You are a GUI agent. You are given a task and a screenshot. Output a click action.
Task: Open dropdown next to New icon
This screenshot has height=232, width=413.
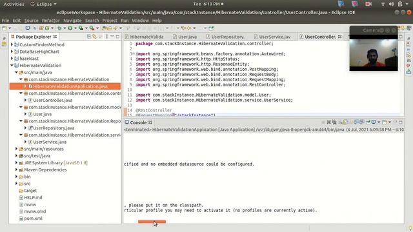click(10, 28)
